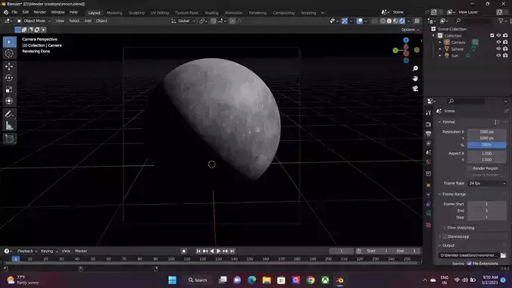Open the Texture properties tab icon

pos(429,225)
